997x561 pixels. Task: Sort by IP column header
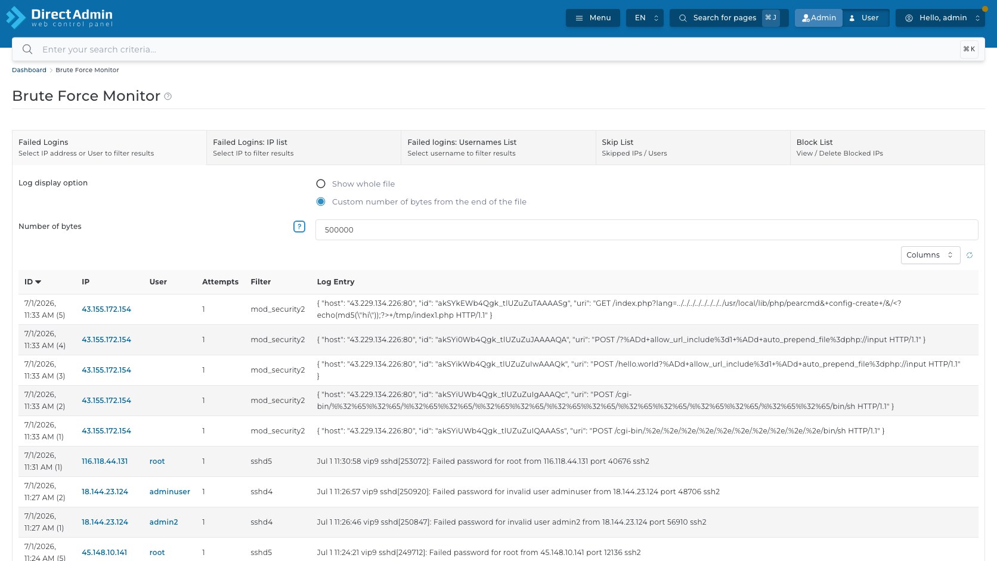pyautogui.click(x=86, y=282)
